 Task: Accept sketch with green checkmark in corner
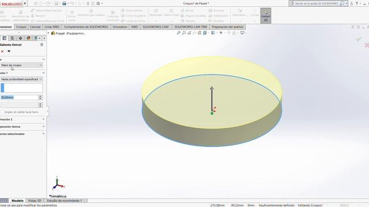(359, 39)
